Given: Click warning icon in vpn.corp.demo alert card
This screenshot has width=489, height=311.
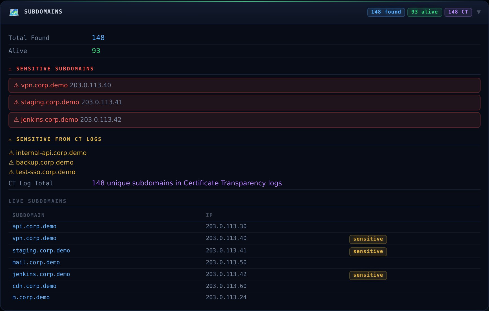Looking at the screenshot, I should coord(16,85).
